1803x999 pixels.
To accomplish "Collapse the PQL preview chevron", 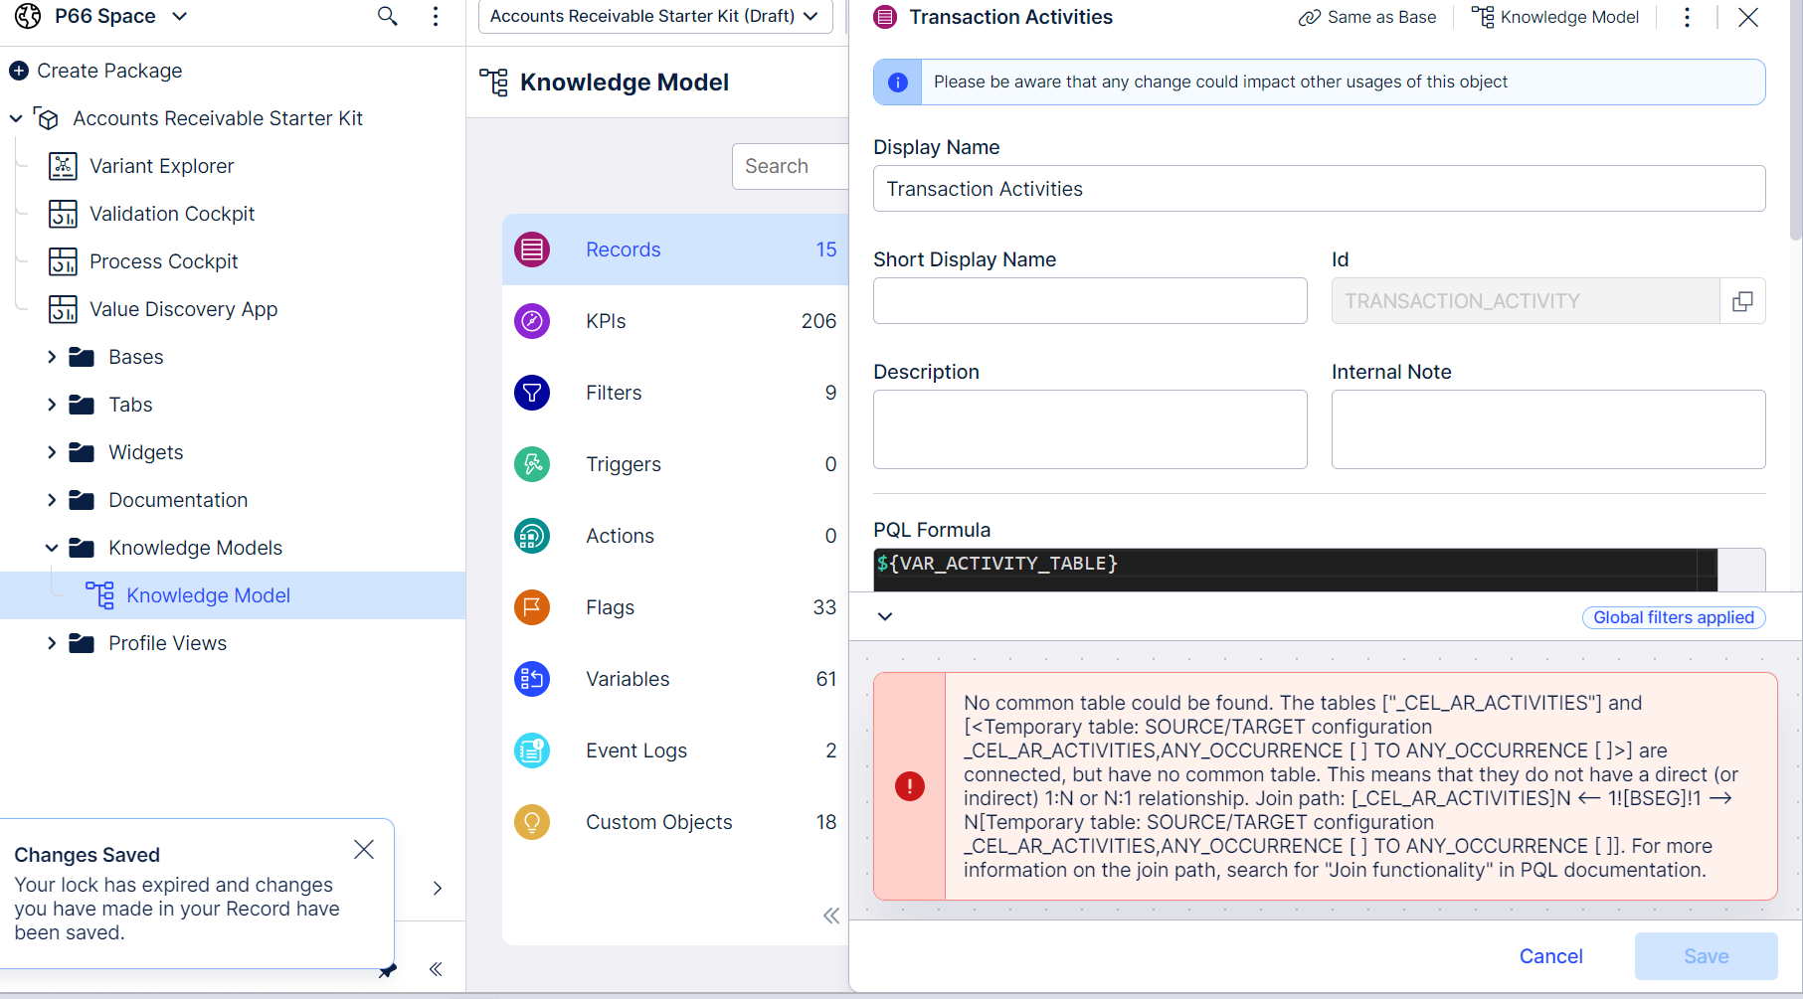I will [885, 616].
